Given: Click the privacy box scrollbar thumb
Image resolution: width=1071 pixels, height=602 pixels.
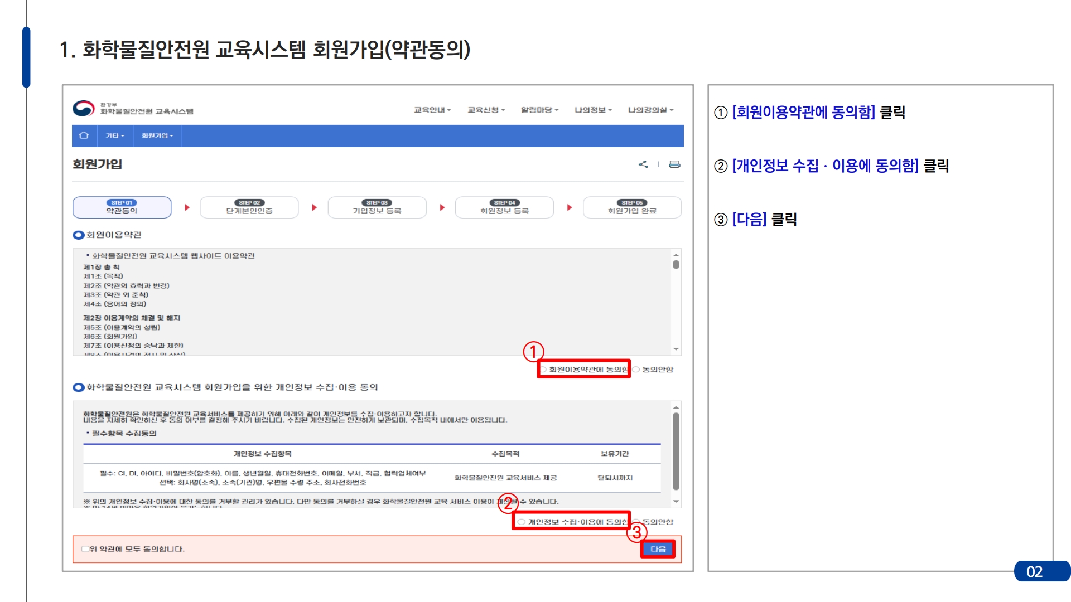Looking at the screenshot, I should pyautogui.click(x=676, y=452).
